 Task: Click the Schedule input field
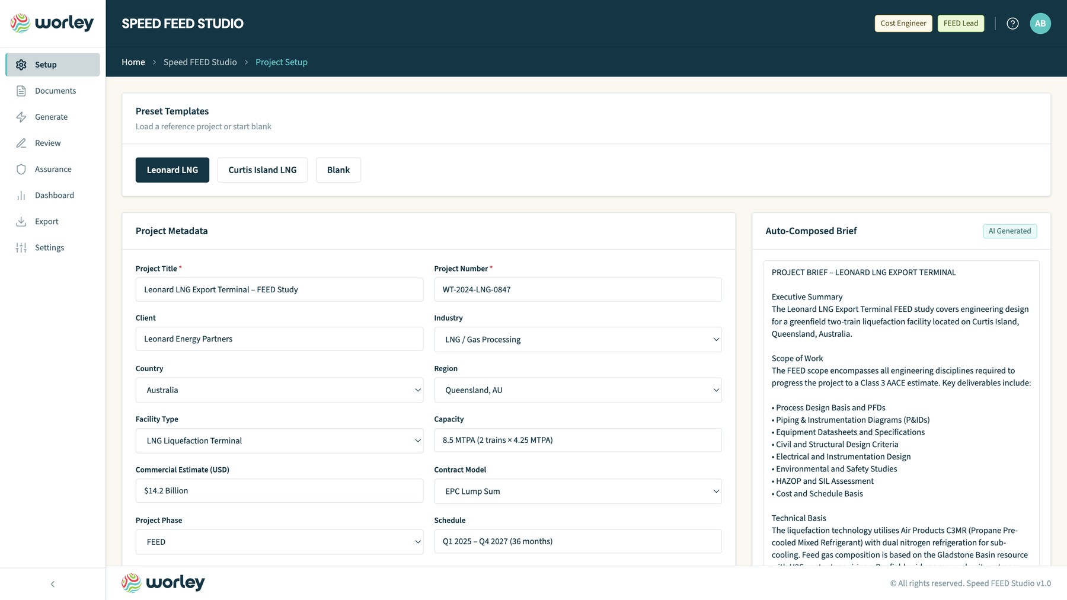(577, 541)
